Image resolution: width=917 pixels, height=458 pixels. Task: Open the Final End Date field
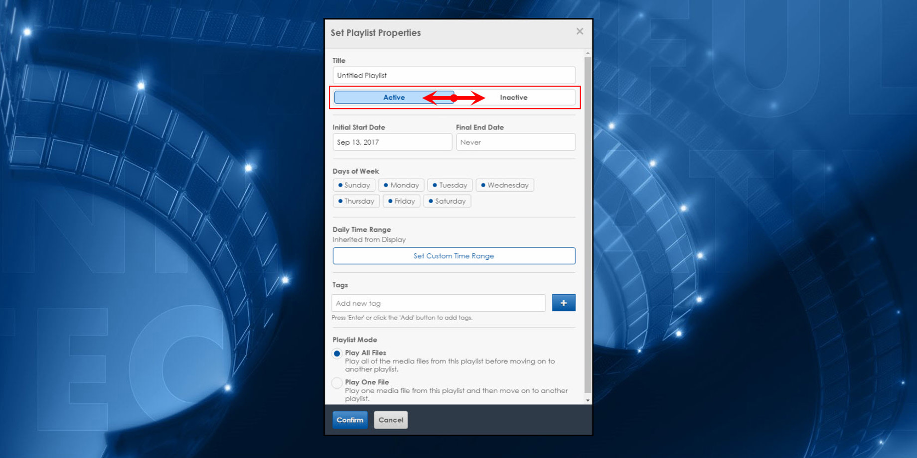coord(515,142)
